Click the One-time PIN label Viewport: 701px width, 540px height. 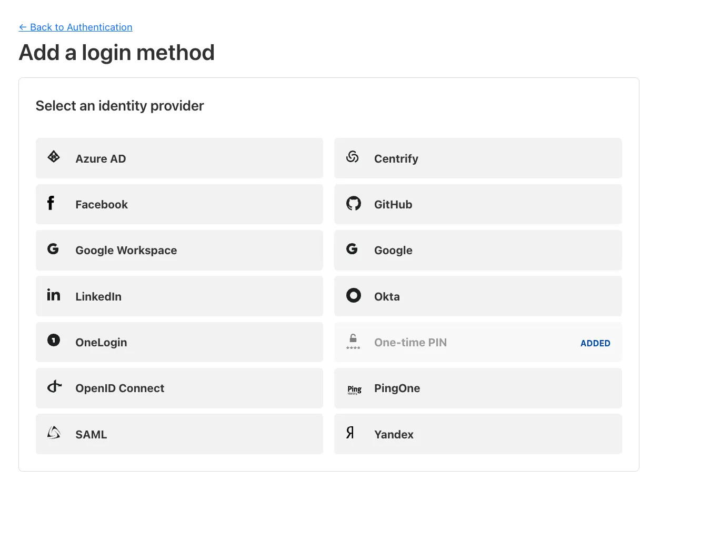[410, 343]
